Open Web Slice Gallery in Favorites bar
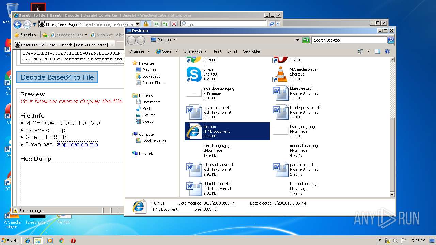This screenshot has height=245, width=436. (x=107, y=35)
